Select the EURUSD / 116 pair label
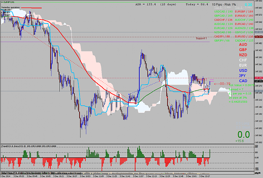The image size is (263, 178). coord(244,37)
